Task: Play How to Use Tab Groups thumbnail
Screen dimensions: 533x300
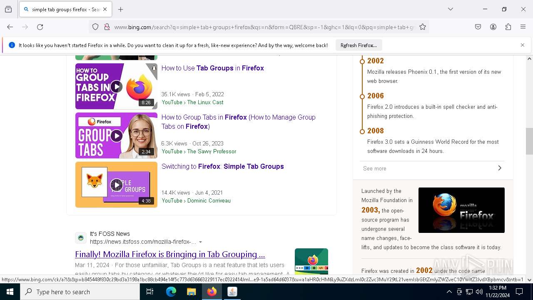Action: [116, 86]
